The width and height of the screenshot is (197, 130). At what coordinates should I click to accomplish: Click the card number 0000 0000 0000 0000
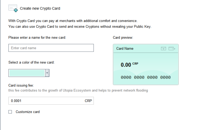[x=146, y=78]
